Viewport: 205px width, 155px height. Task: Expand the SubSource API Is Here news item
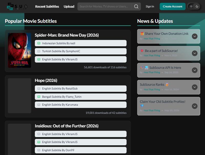point(194,70)
